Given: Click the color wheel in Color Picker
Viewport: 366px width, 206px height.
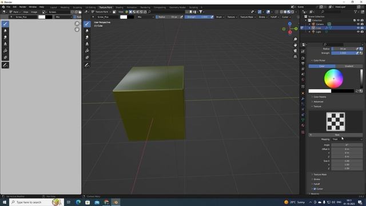Looking at the screenshot, I should [x=333, y=78].
